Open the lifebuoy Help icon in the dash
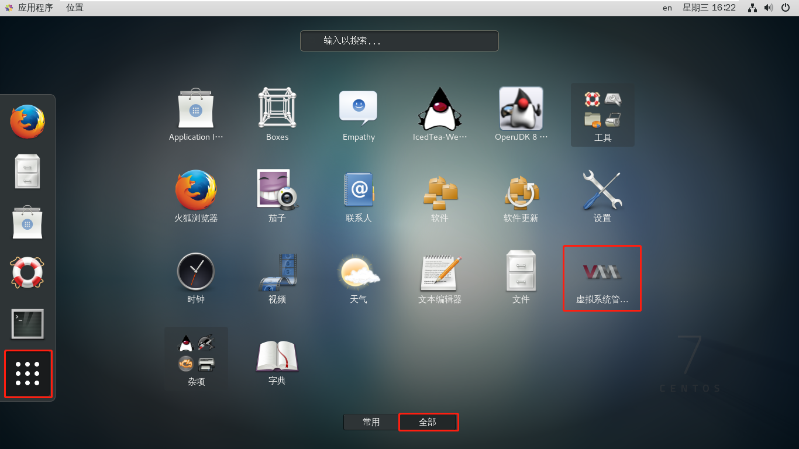The width and height of the screenshot is (799, 449). point(27,272)
